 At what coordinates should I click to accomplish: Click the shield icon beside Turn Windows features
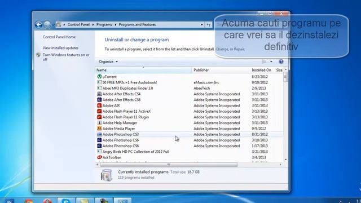coord(38,55)
